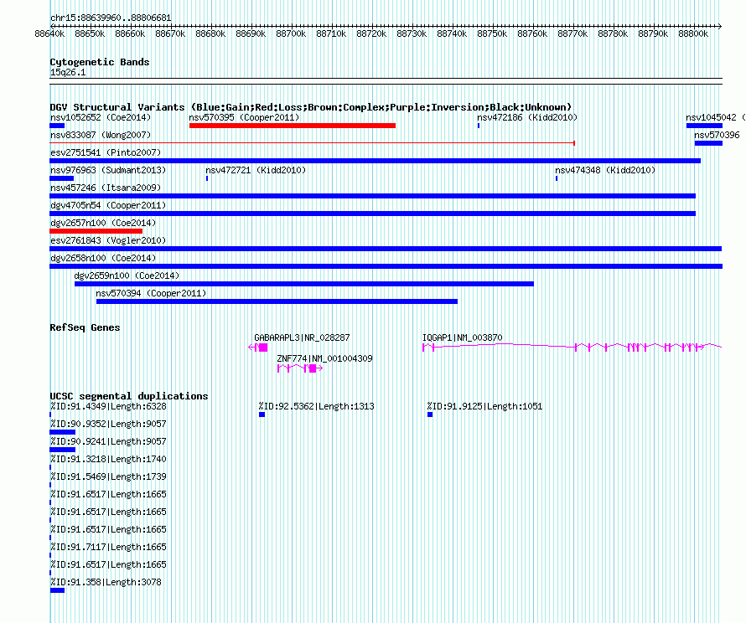Open the nsv474348 (Kidd2010) label

[x=605, y=170]
